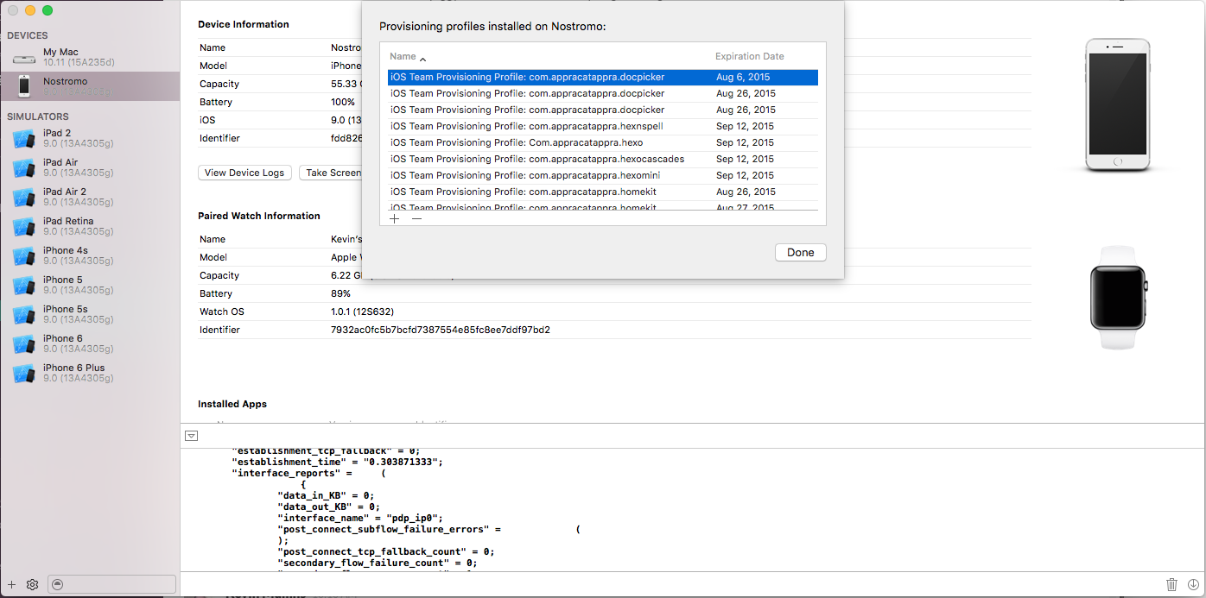Add a provisioning profile with the plus icon

pos(395,219)
